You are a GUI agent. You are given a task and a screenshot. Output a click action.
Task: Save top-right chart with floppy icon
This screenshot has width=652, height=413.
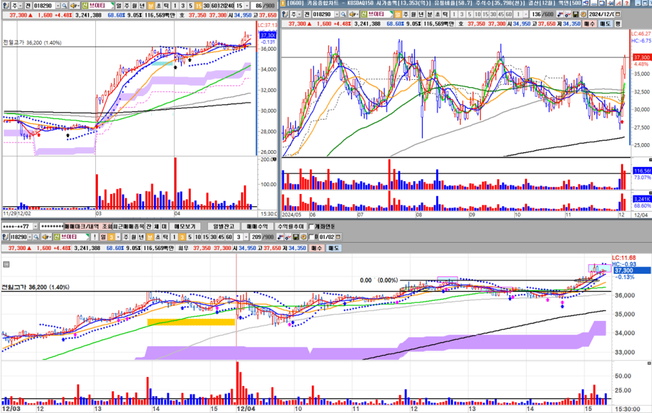[576, 14]
